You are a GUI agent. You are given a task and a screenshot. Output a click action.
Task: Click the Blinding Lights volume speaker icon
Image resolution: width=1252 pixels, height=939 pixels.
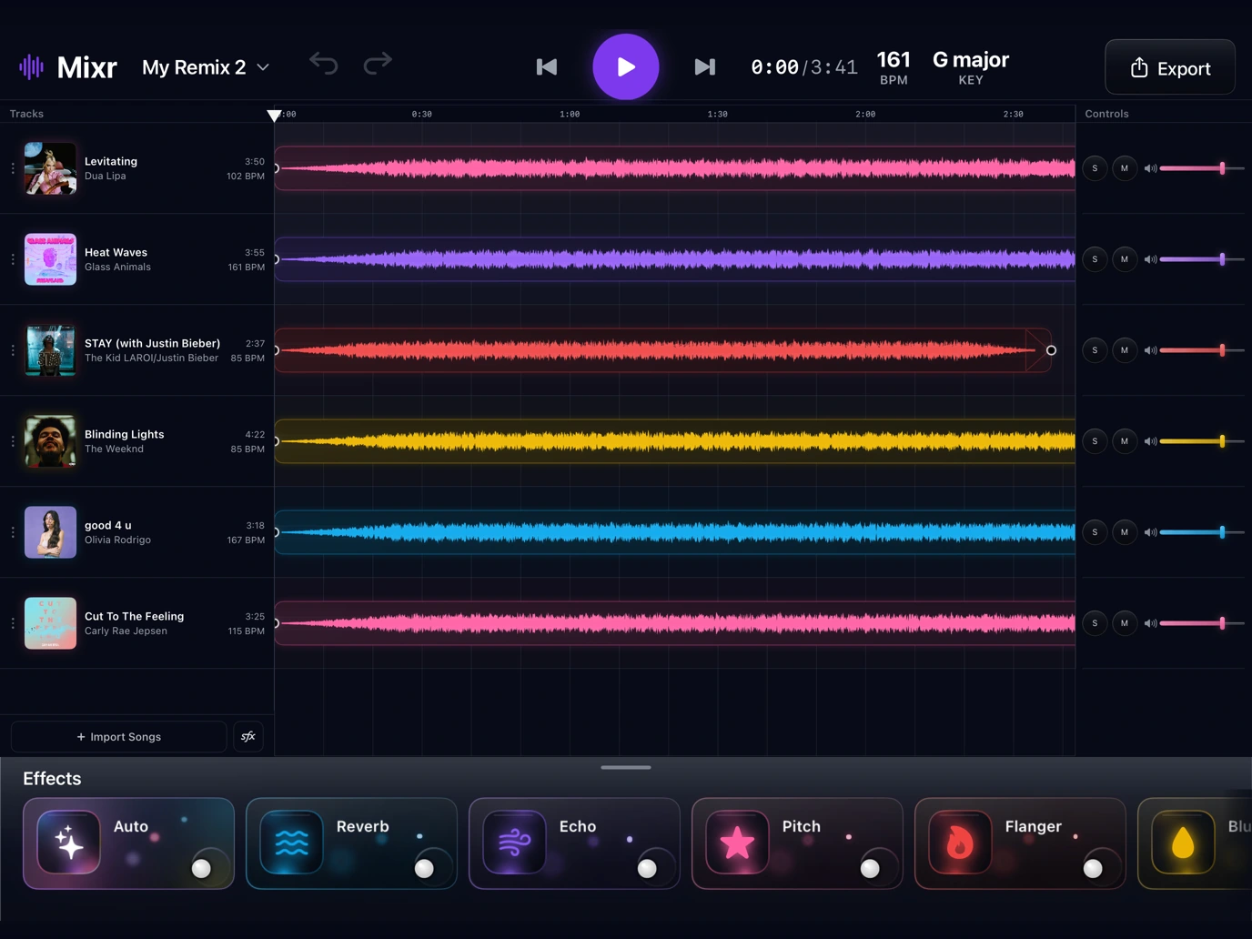pos(1150,441)
